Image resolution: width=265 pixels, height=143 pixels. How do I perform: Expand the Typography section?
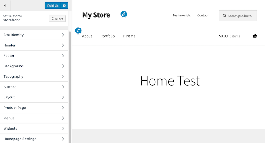34,76
